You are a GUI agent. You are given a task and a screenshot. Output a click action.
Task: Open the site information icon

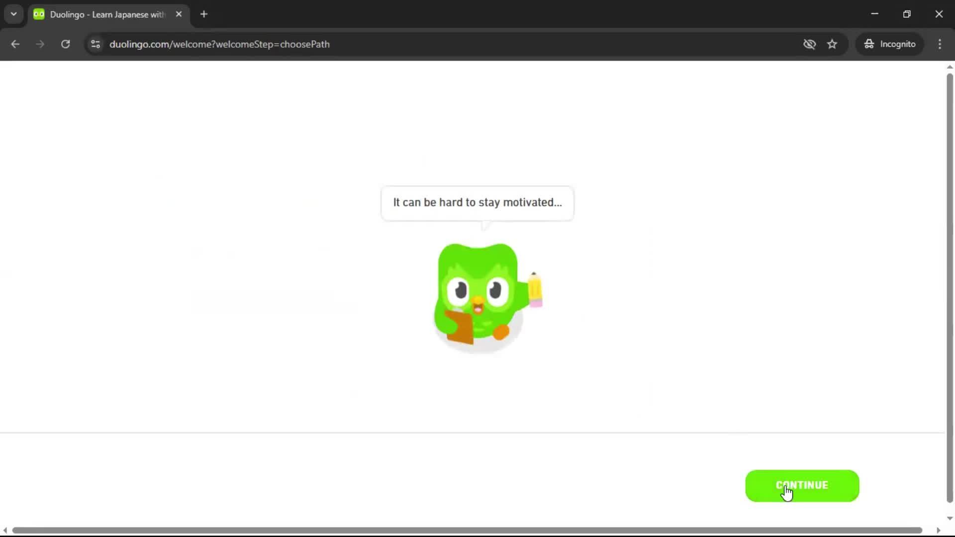point(95,44)
